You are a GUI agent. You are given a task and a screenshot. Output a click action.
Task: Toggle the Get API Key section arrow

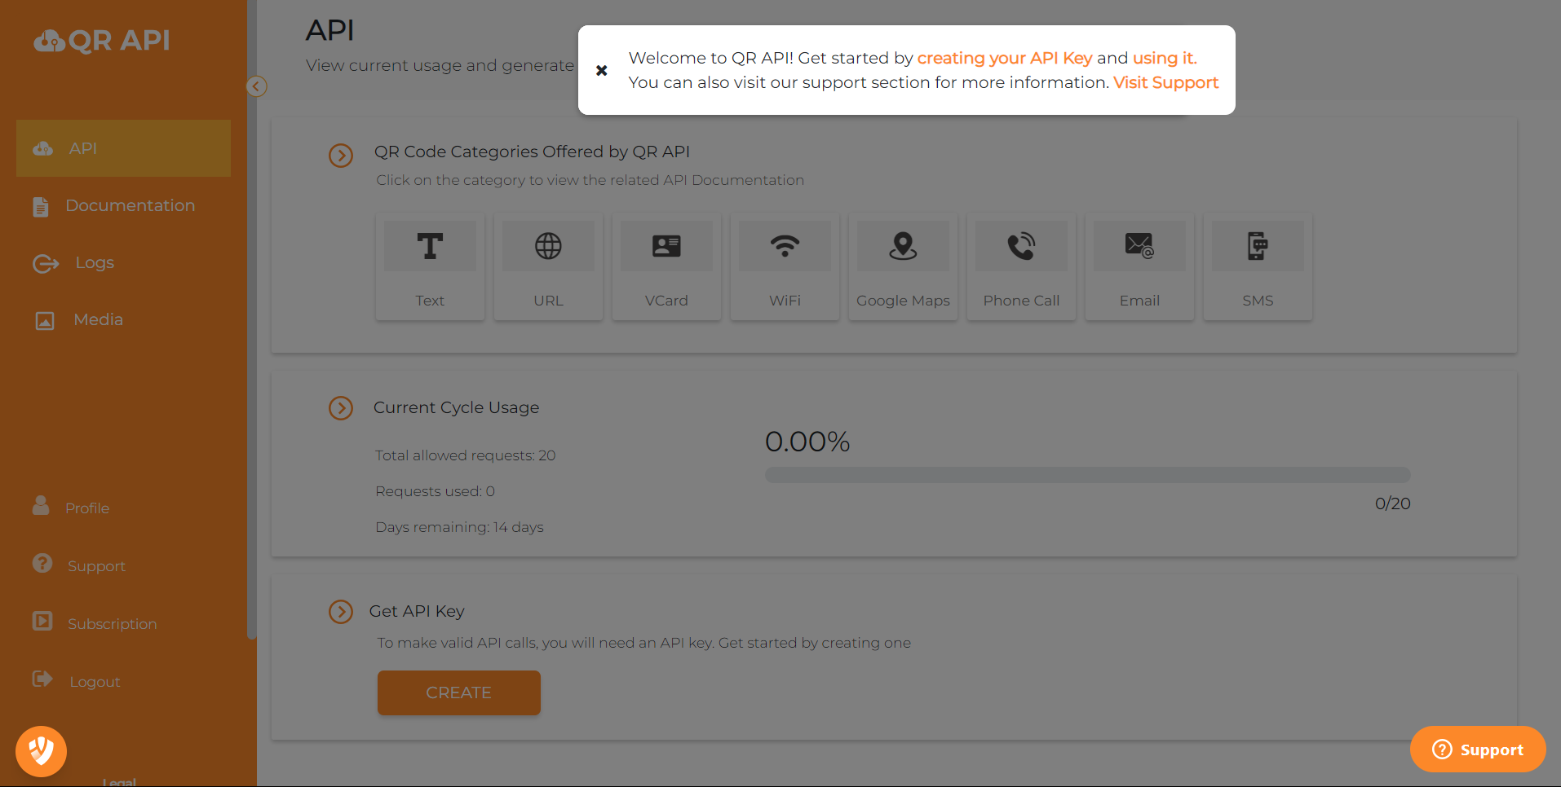(341, 611)
